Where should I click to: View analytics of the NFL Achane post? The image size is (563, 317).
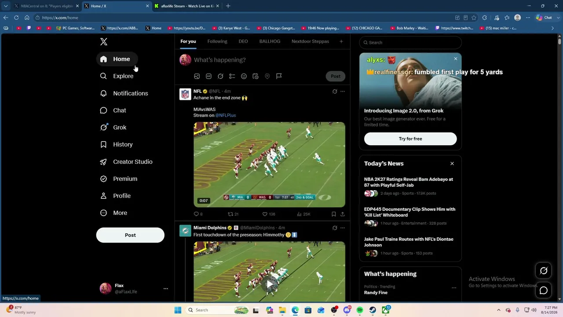[303, 214]
